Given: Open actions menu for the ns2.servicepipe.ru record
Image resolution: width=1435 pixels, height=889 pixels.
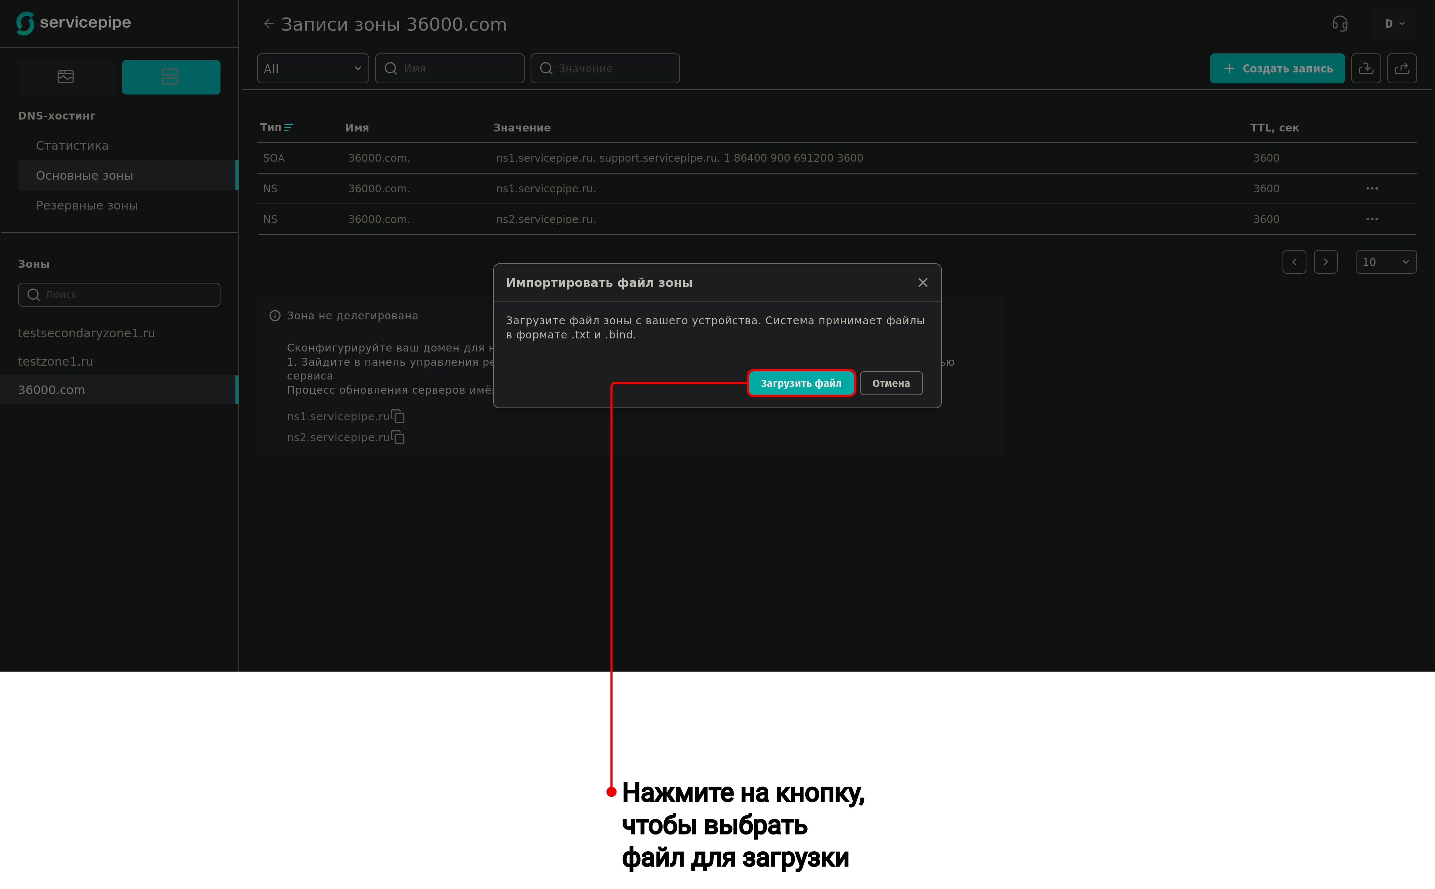Looking at the screenshot, I should 1371,219.
